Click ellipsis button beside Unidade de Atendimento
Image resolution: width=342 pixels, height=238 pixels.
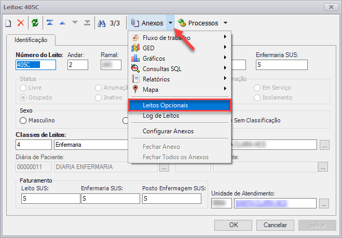point(324,204)
